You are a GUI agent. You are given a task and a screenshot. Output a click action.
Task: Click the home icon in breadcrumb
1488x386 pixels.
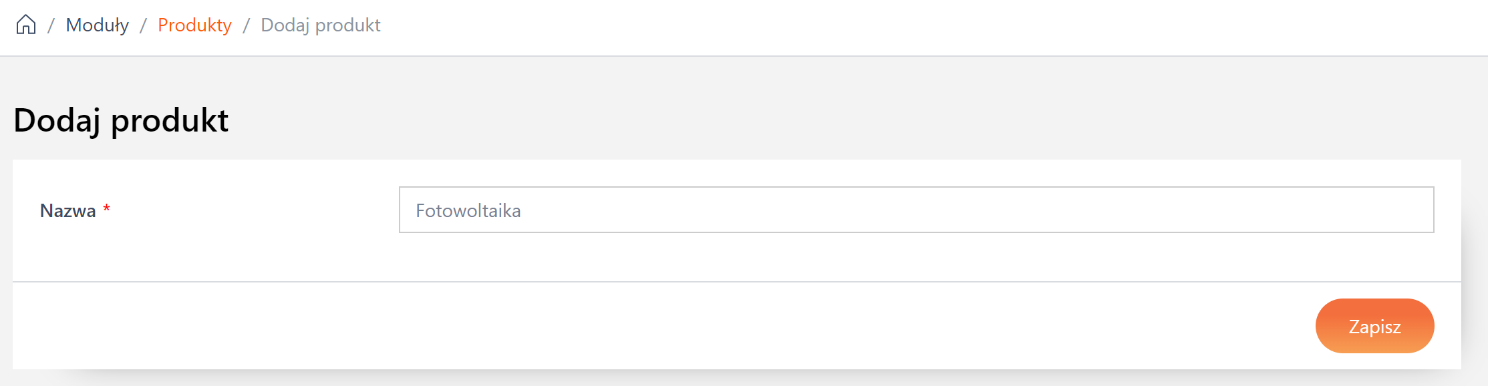(x=26, y=25)
